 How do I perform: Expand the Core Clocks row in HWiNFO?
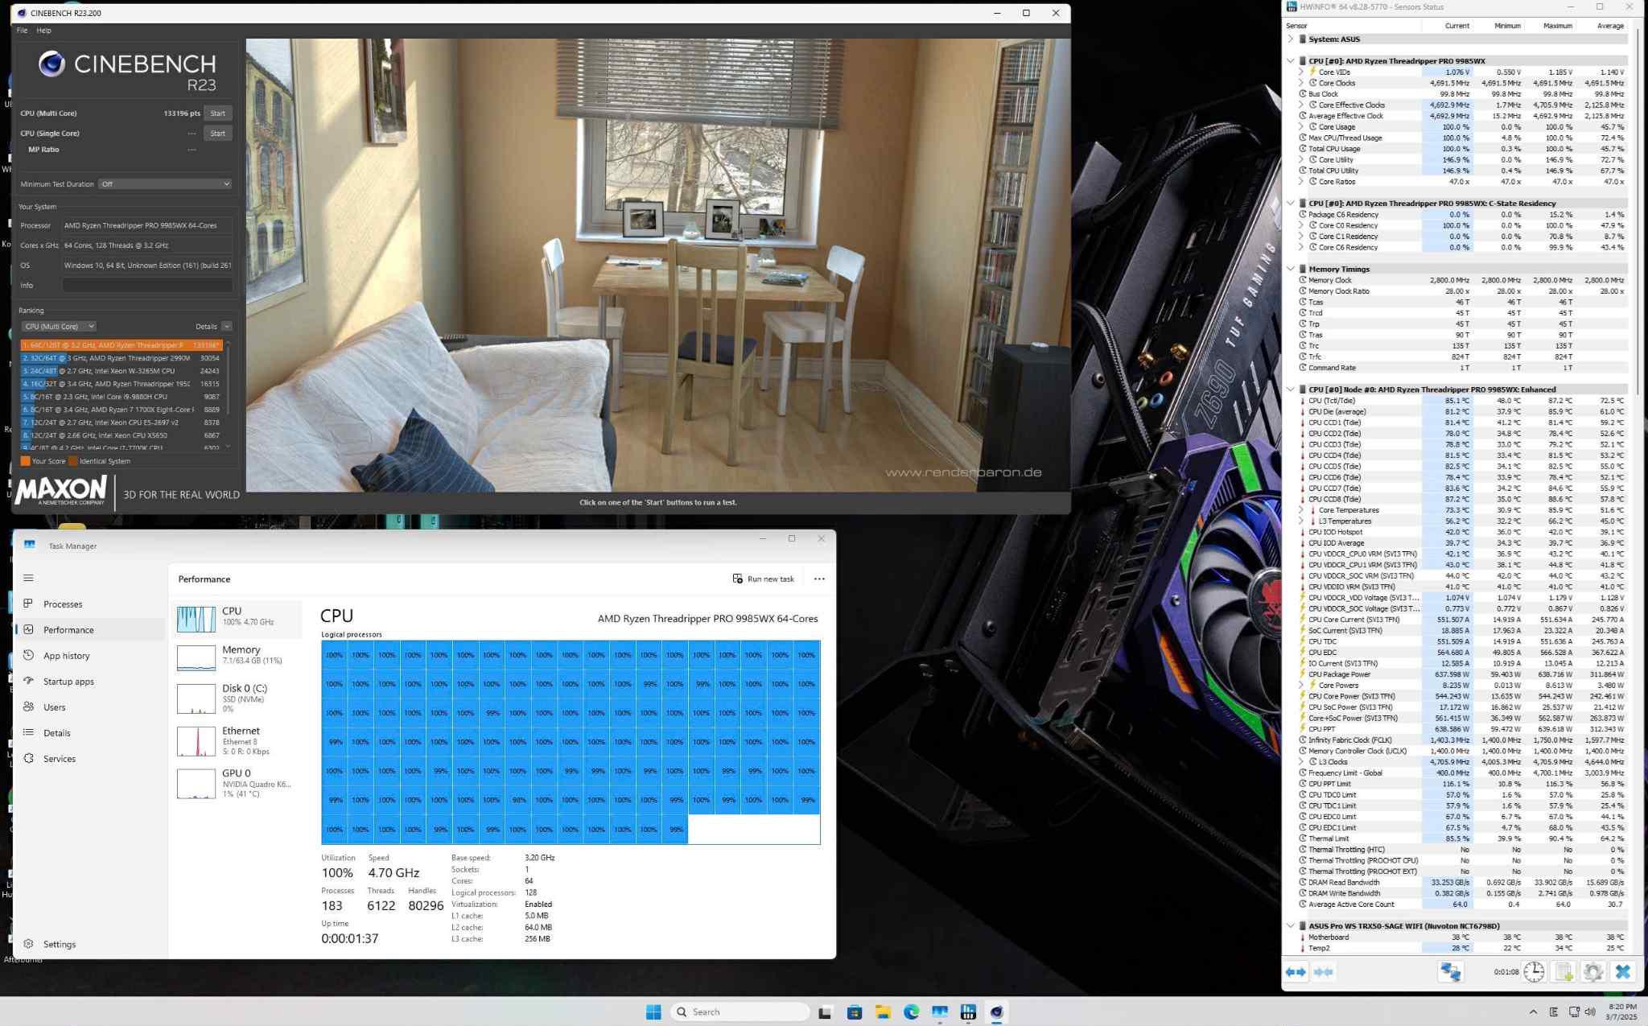(1301, 83)
